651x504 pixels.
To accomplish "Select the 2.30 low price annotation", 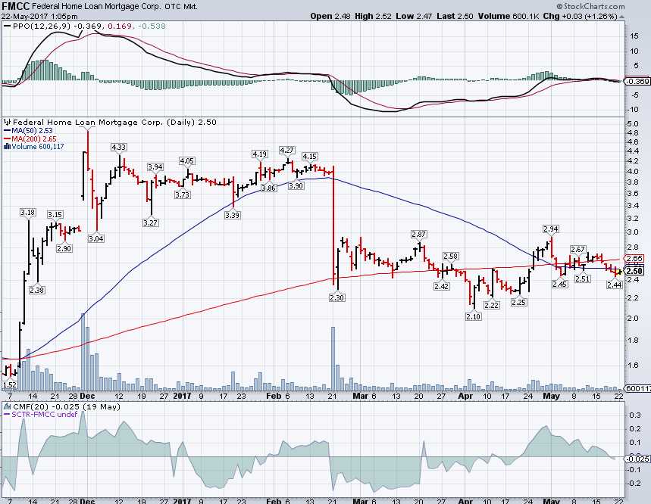I will [336, 298].
